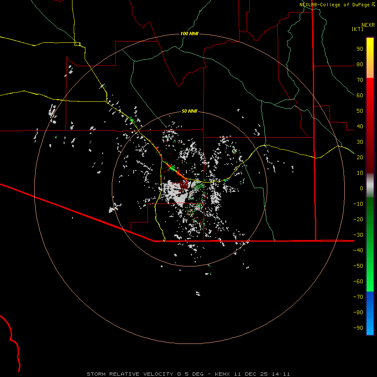
Task: Click the -50 value on velocity scale
Action: coord(358,266)
